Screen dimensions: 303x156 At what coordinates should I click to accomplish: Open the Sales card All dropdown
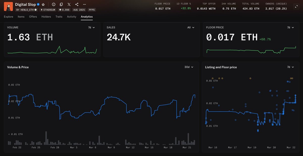click(x=191, y=27)
